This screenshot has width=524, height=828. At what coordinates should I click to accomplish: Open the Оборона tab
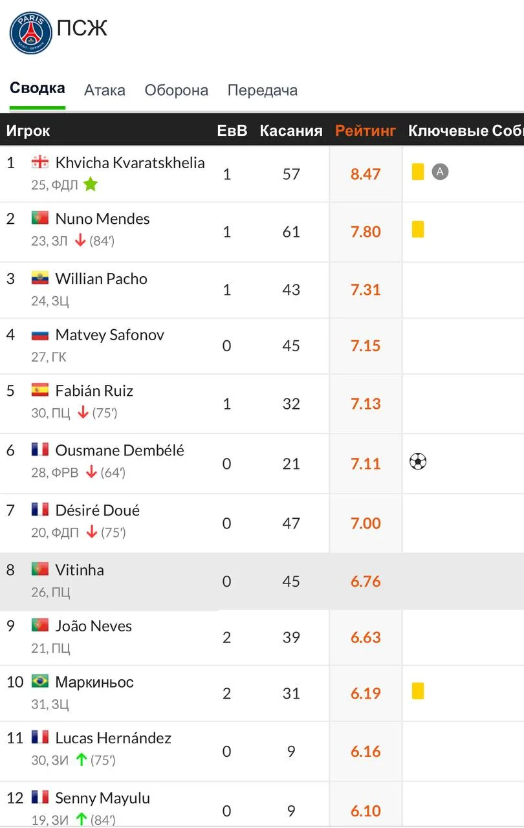click(x=177, y=91)
